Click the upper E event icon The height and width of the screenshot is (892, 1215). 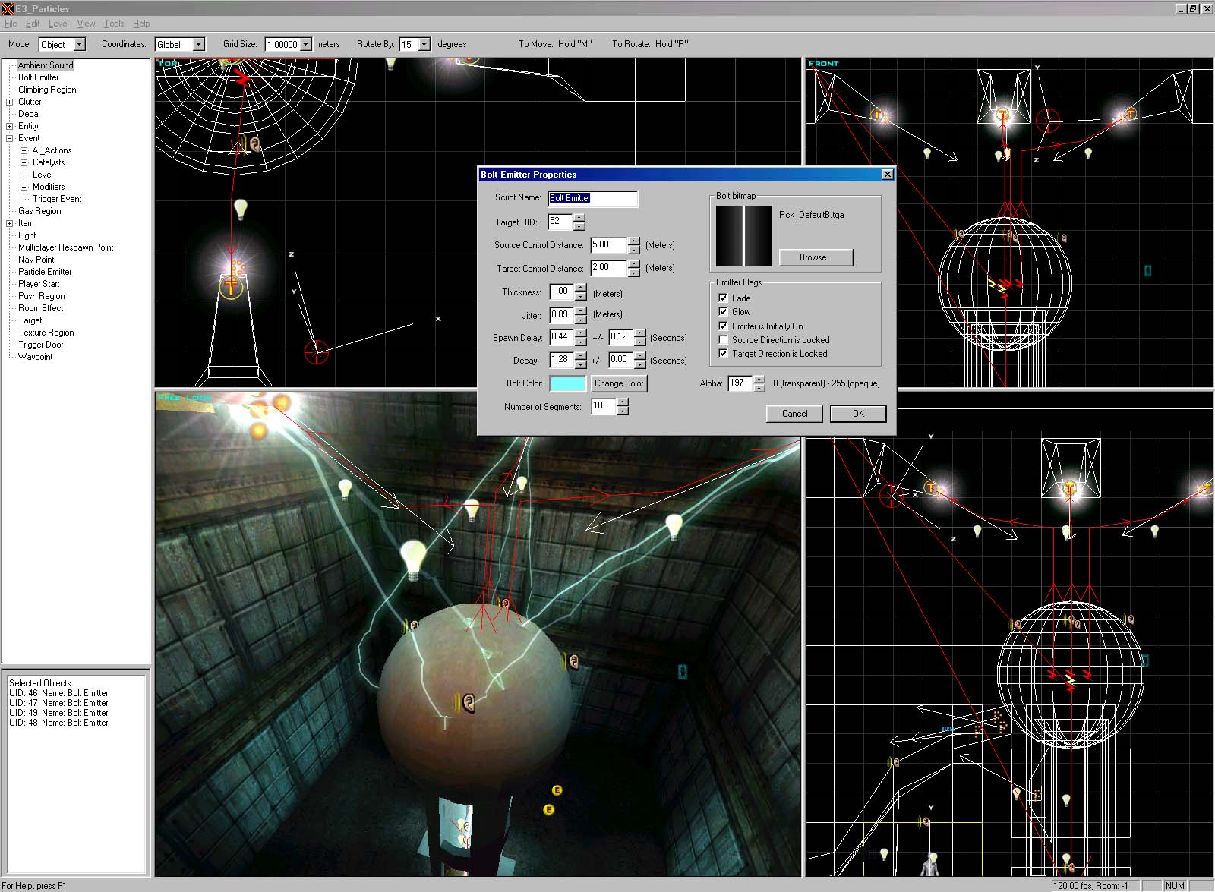[557, 791]
